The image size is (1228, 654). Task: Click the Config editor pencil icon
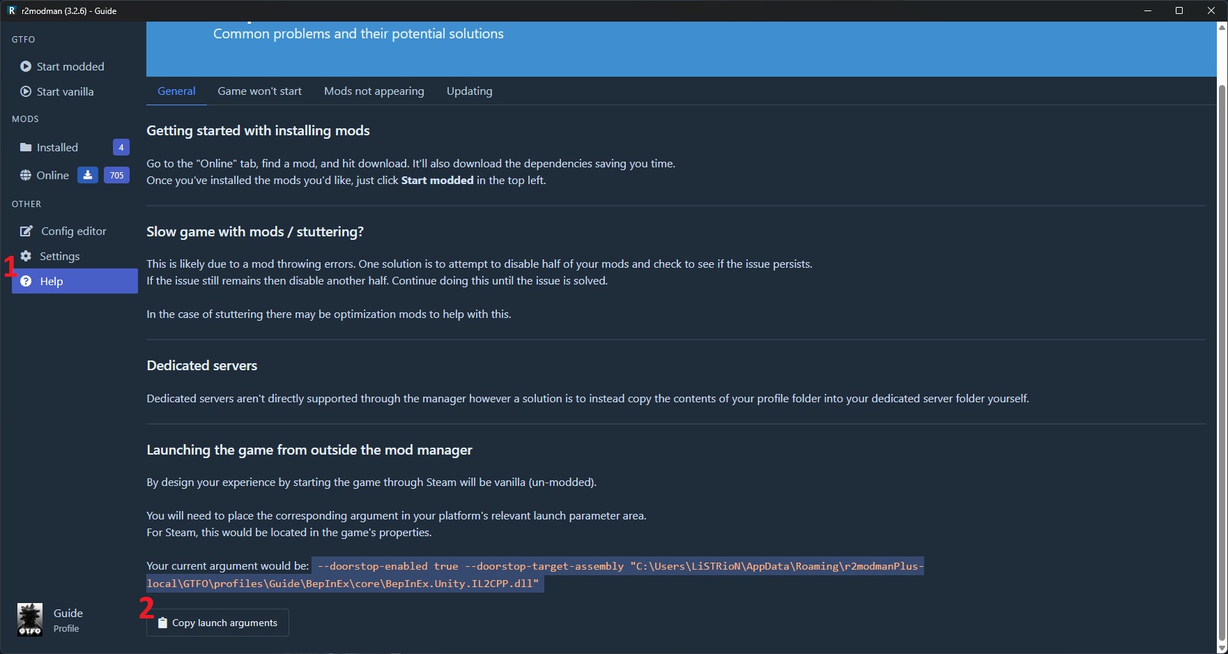point(26,231)
